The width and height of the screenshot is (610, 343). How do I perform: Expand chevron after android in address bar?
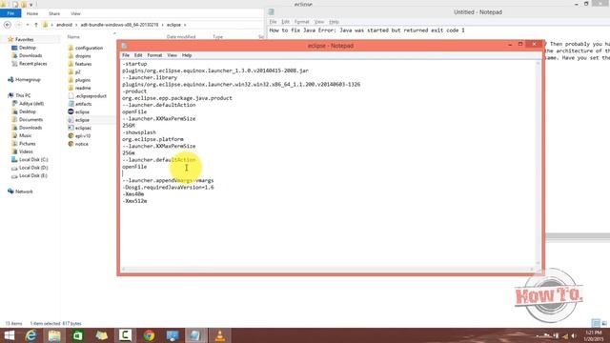tap(76, 25)
